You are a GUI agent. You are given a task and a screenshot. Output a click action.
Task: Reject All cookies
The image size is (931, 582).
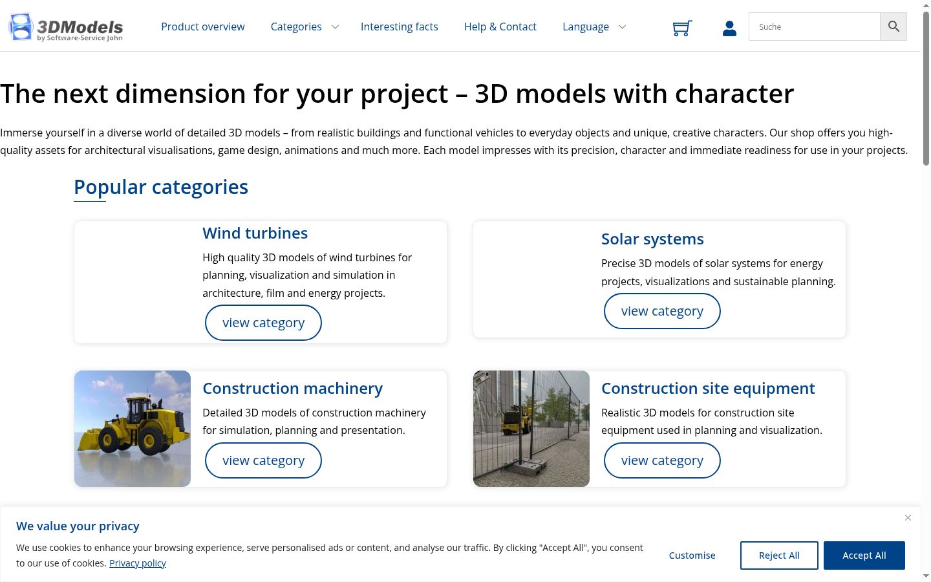(779, 555)
